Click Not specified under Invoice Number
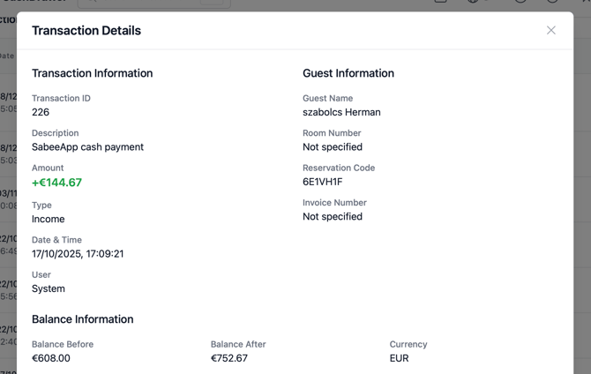This screenshot has height=374, width=591. coord(333,216)
